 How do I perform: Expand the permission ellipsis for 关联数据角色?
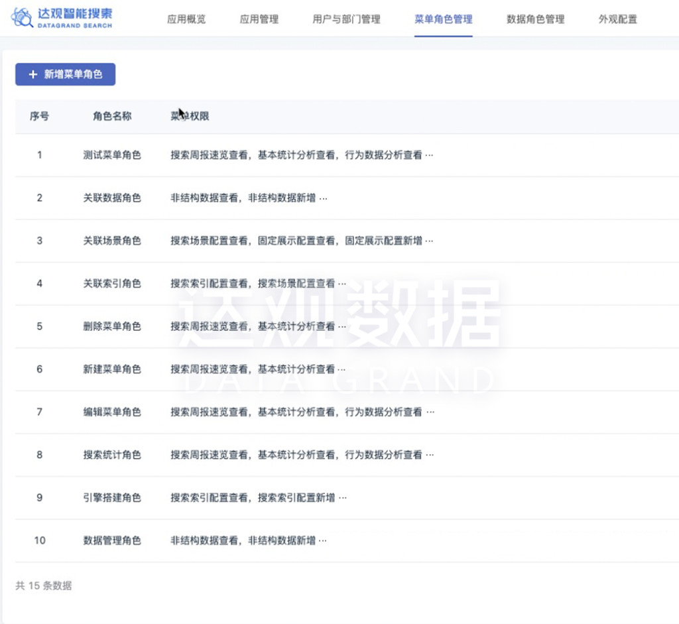pyautogui.click(x=323, y=198)
